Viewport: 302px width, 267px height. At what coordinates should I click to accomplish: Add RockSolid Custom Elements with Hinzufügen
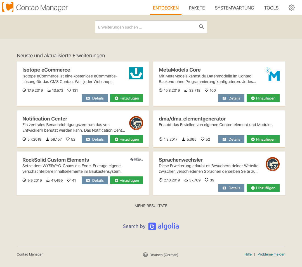tap(127, 180)
